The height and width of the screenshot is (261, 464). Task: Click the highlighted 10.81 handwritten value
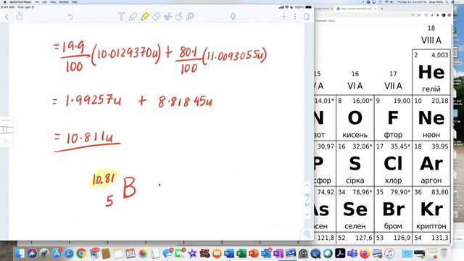[x=104, y=179]
